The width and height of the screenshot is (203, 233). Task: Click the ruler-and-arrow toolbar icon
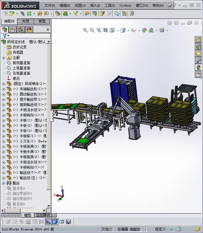pos(116,14)
